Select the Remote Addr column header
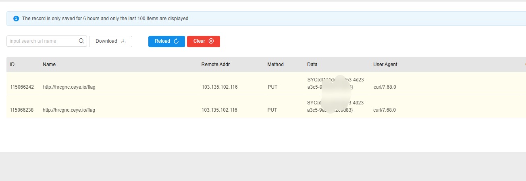This screenshot has width=526, height=181. (215, 64)
